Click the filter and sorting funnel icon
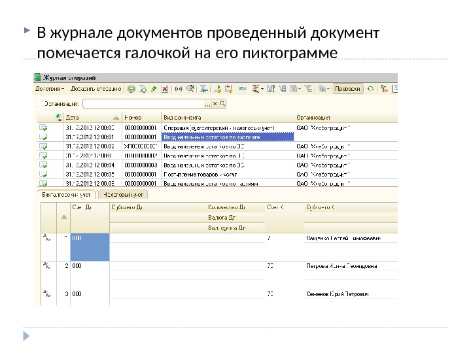The width and height of the screenshot is (471, 353). [x=271, y=89]
